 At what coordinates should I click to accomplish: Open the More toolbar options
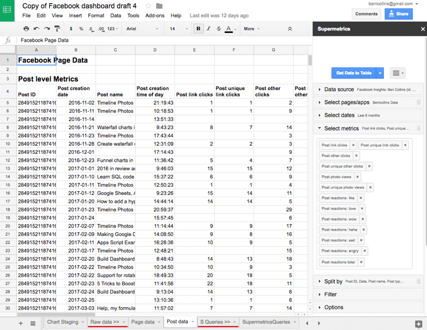(x=251, y=29)
